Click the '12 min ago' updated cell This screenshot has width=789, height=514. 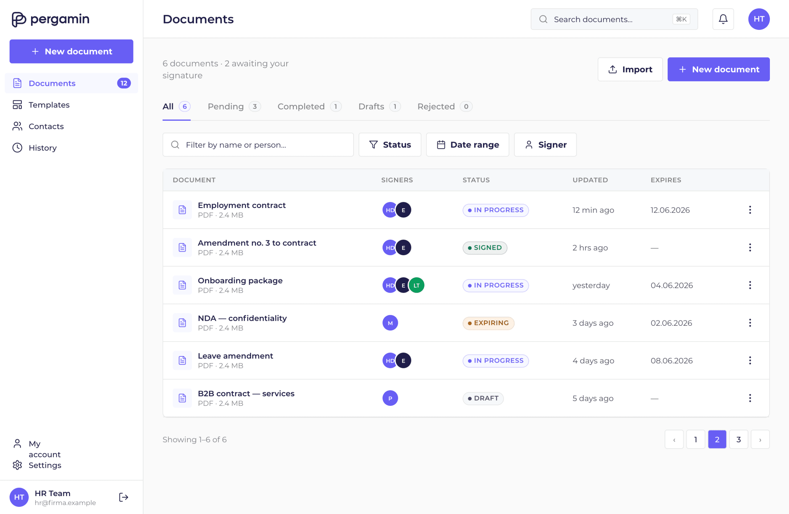(593, 210)
